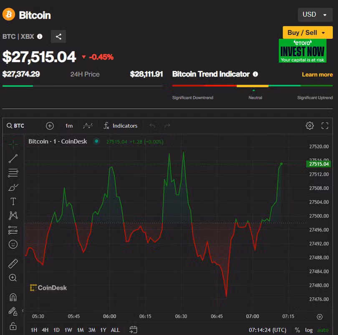This screenshot has width=338, height=335.
Task: Select the text annotation tool
Action: (13, 201)
